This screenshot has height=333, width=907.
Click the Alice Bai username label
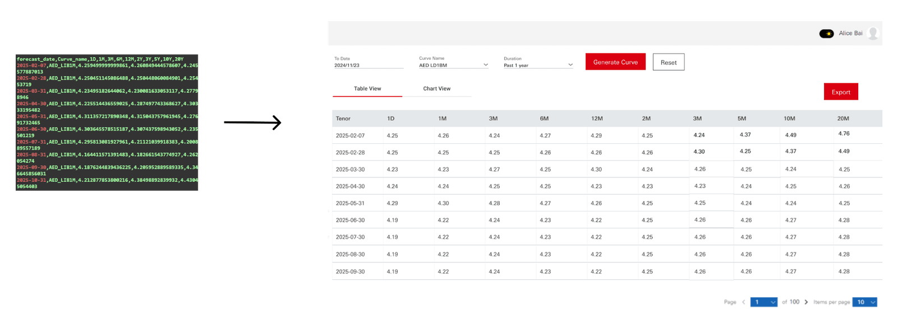(x=850, y=34)
